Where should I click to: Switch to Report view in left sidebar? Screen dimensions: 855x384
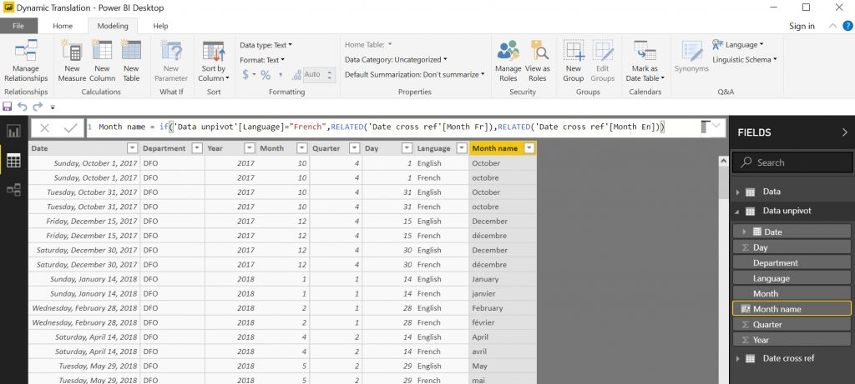click(13, 131)
